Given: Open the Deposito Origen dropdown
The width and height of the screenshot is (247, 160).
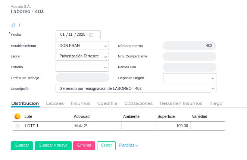Looking at the screenshot, I should click(x=213, y=78).
